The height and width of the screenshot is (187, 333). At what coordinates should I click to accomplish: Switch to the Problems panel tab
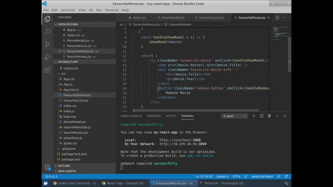[x=154, y=116]
